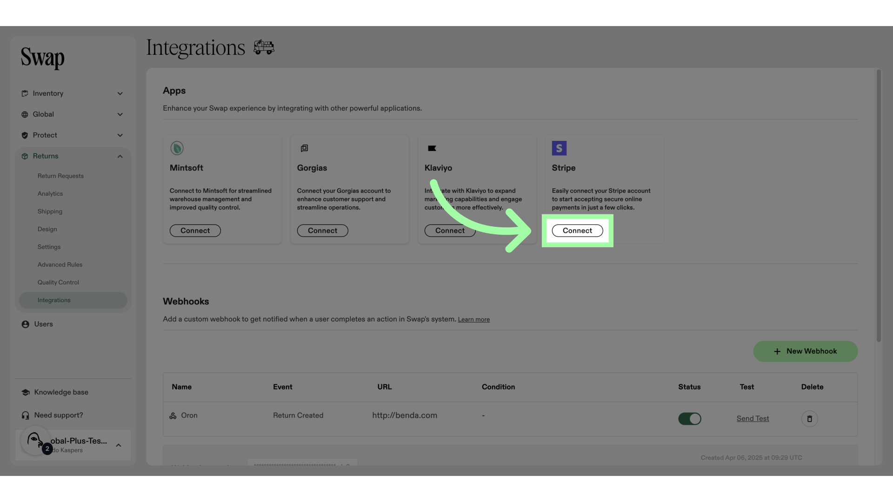The image size is (893, 502).
Task: Open the webhooks Learn more link
Action: click(473, 319)
